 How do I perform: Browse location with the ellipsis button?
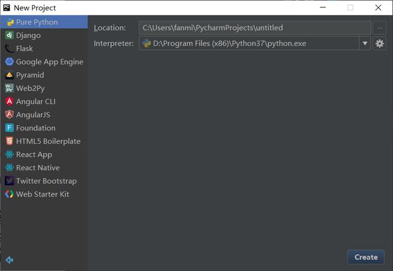(x=379, y=28)
